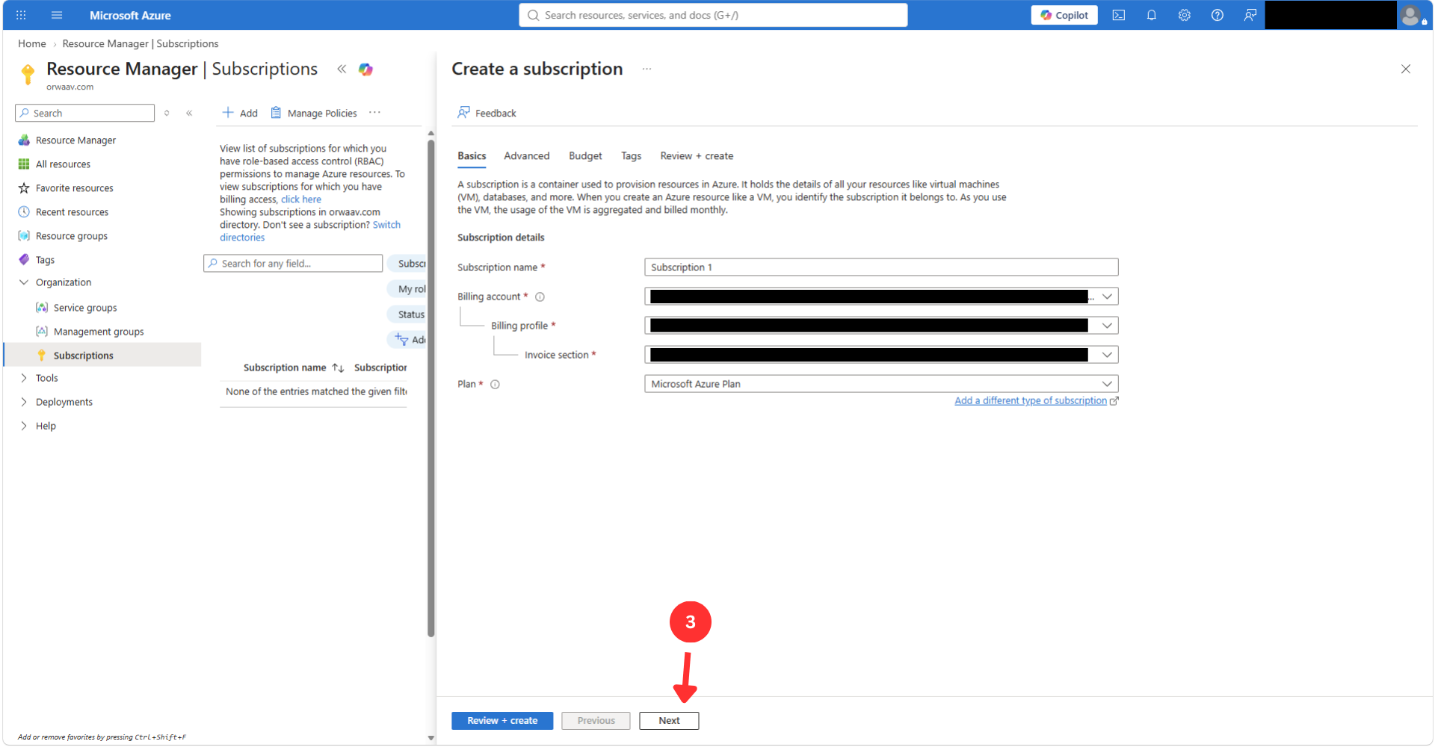Open the hamburger portal menu
Image resolution: width=1435 pixels, height=747 pixels.
pos(57,15)
